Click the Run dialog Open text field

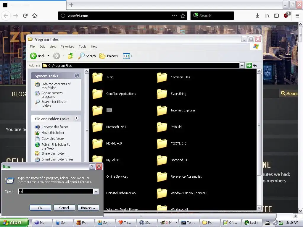tap(56, 191)
